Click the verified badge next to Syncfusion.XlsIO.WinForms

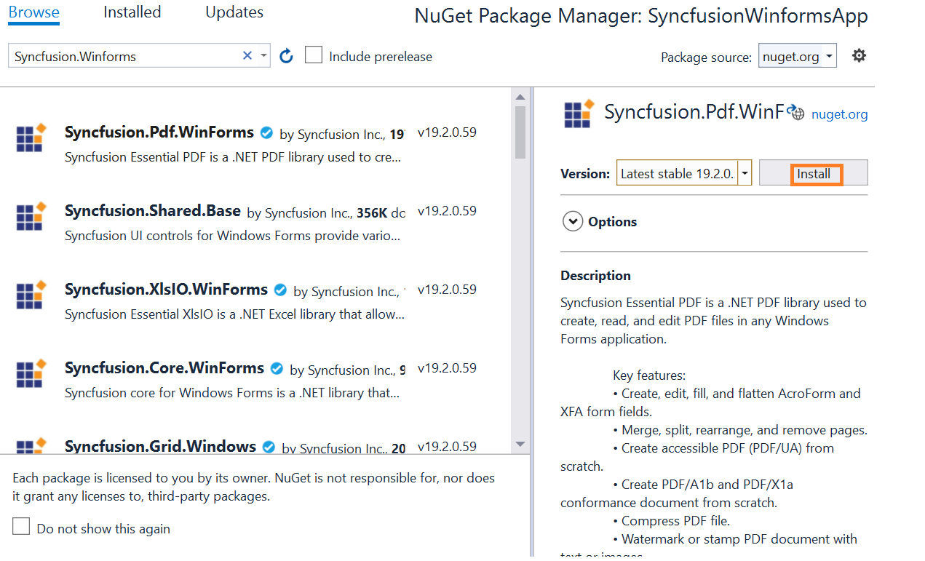pyautogui.click(x=280, y=289)
